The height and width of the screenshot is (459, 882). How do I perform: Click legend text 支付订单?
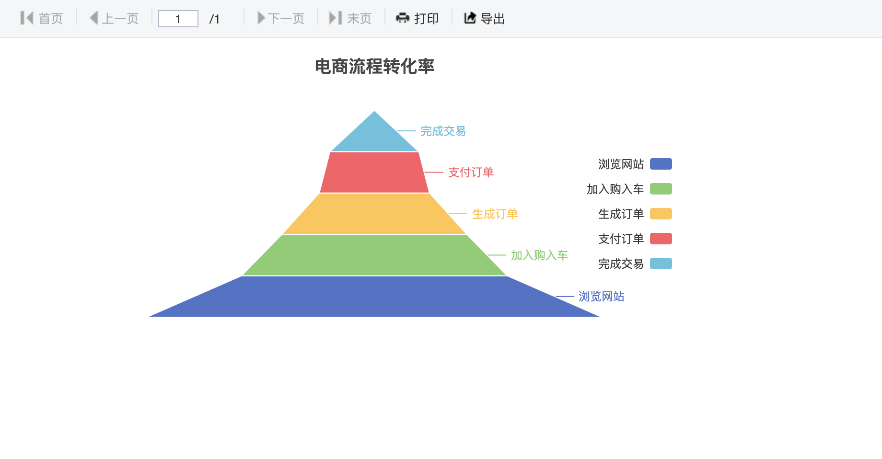click(621, 239)
